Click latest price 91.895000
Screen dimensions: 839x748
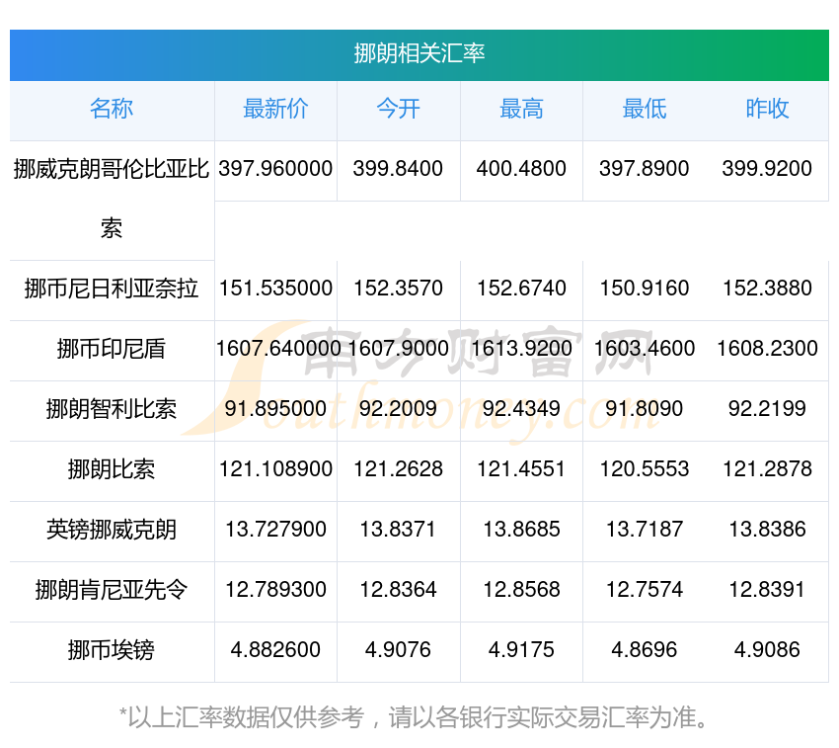(275, 409)
